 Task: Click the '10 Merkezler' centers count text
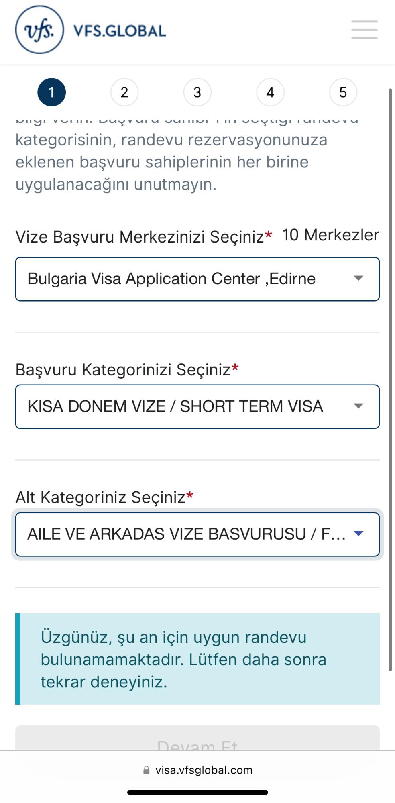(x=330, y=235)
